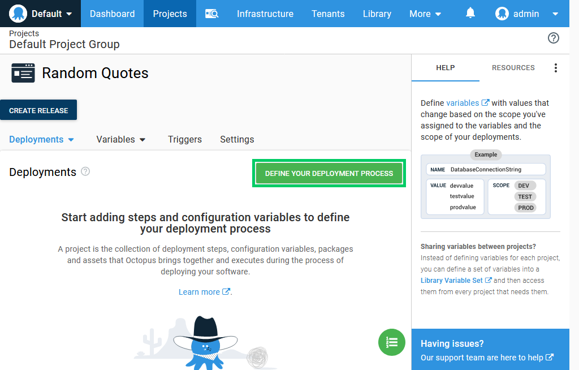The height and width of the screenshot is (370, 579).
Task: Switch to the Resources tab
Action: (513, 68)
